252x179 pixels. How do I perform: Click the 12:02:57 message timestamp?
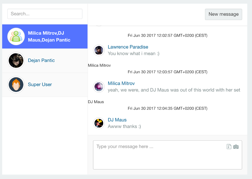167,35
